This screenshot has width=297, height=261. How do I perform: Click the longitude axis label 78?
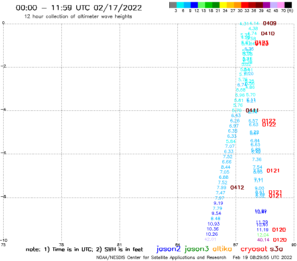[61, 245]
